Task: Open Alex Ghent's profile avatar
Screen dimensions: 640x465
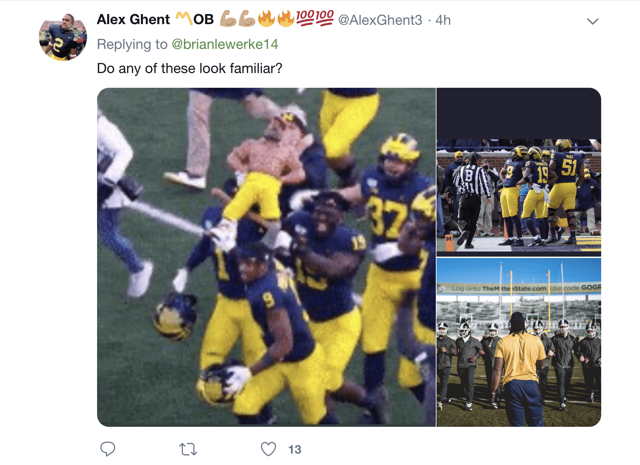Action: pyautogui.click(x=63, y=37)
